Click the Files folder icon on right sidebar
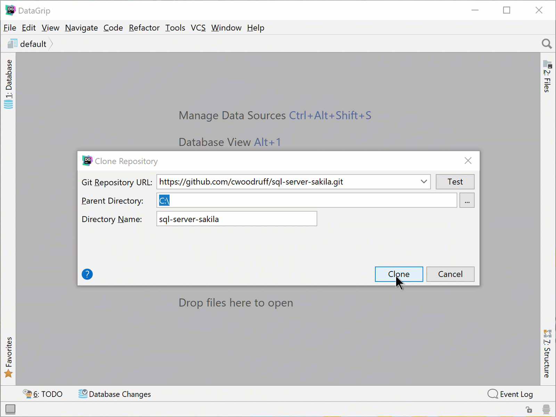 (547, 64)
